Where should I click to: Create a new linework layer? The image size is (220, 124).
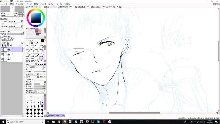point(5,43)
